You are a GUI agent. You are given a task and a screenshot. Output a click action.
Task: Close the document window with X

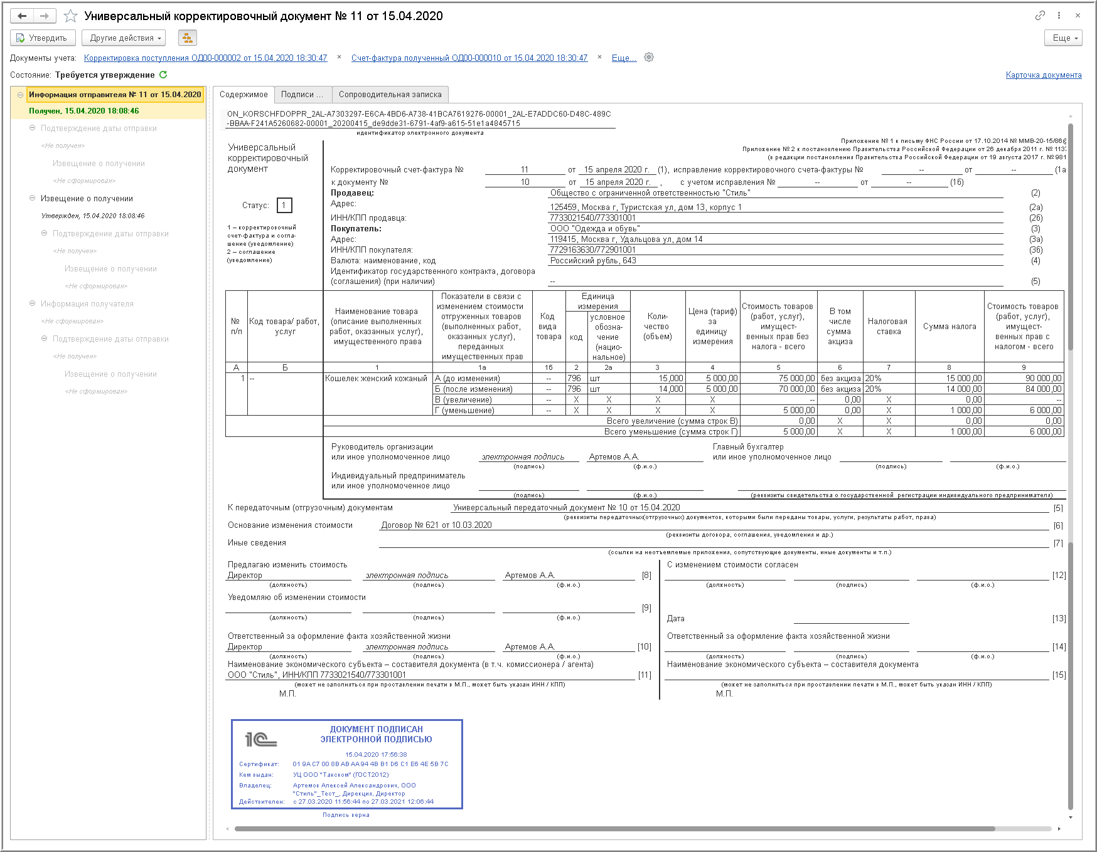click(1078, 16)
